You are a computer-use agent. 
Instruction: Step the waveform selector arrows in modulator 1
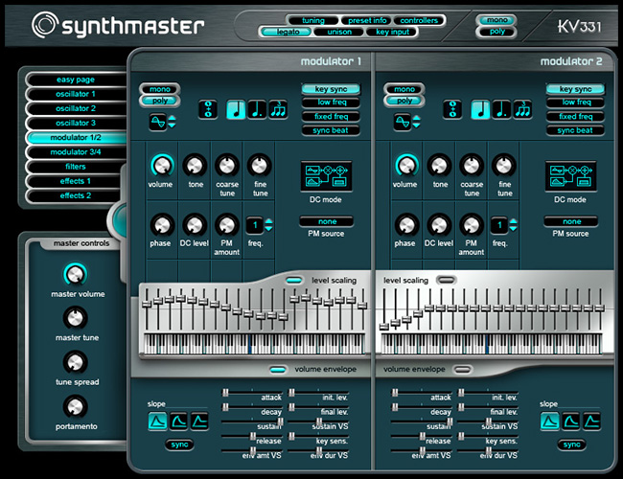point(172,122)
